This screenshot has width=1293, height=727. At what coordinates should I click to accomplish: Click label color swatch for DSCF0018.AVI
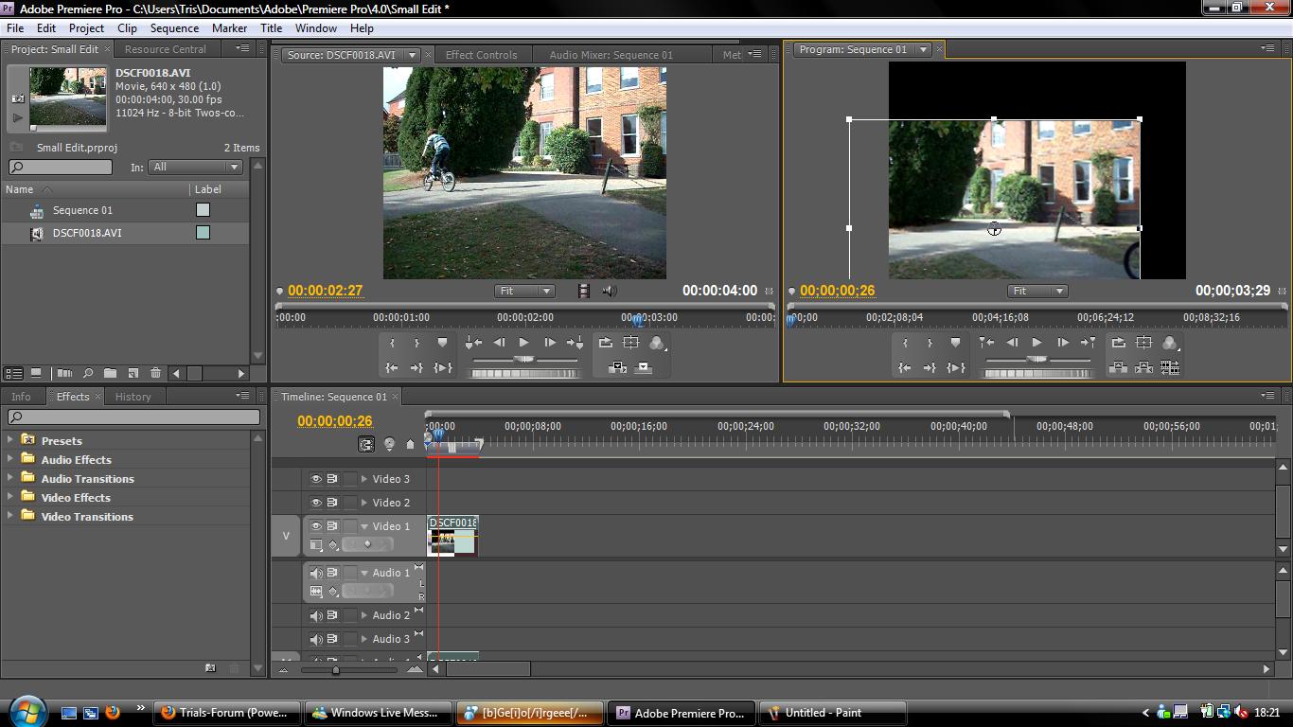click(x=203, y=233)
